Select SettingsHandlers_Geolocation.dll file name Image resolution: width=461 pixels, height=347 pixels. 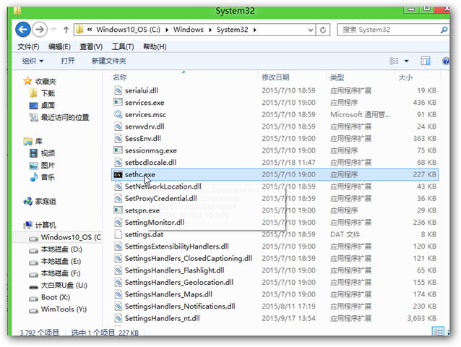[x=179, y=283]
